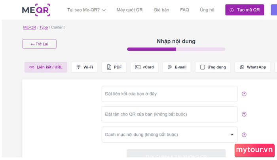This screenshot has width=277, height=160.
Task: Pick the vCard QR type
Action: [144, 67]
